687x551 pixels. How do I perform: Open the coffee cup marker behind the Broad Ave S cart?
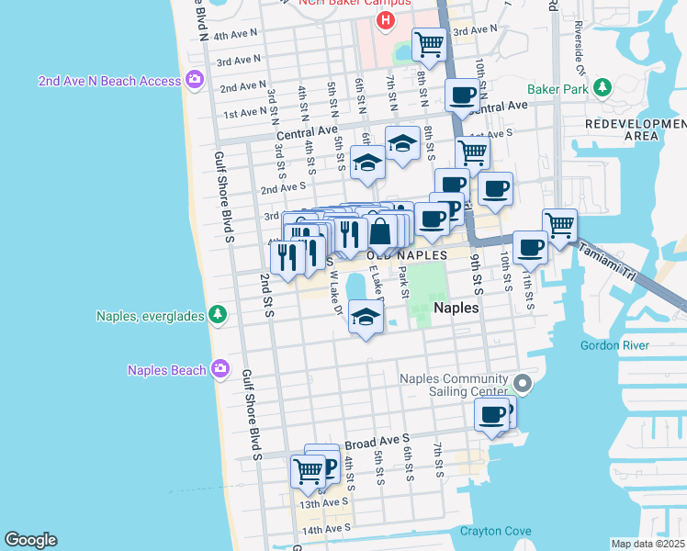[x=332, y=467]
